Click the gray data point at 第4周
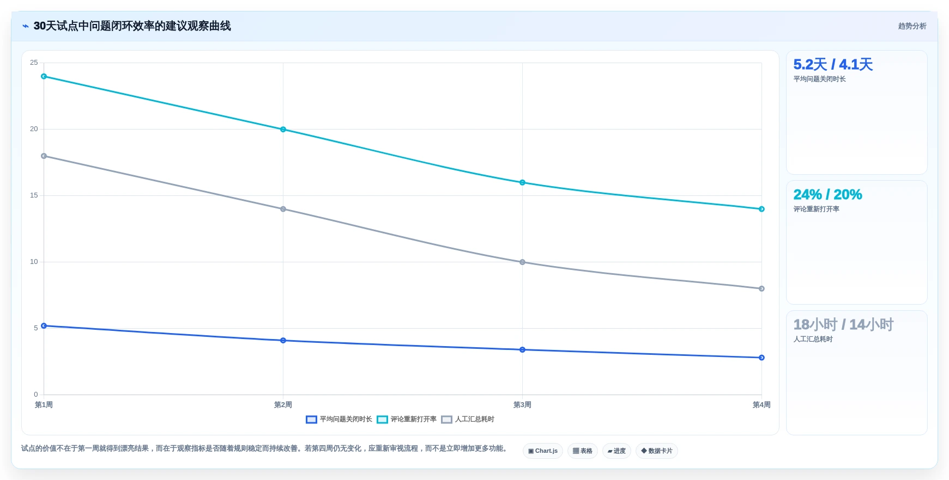The height and width of the screenshot is (480, 949). pos(761,288)
